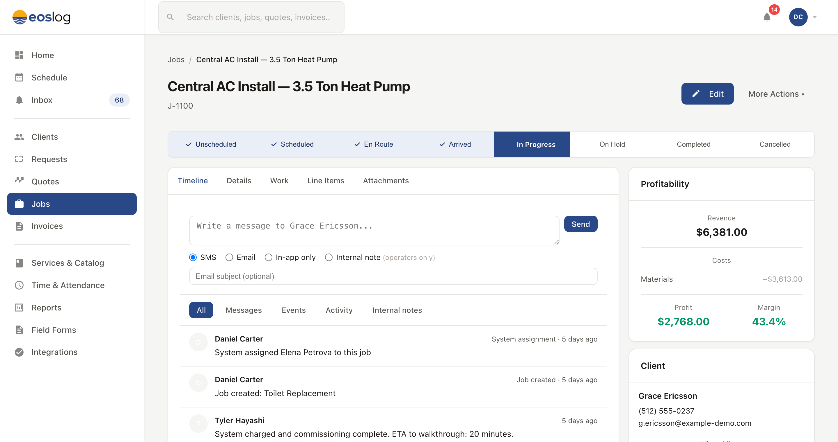838x442 pixels.
Task: Navigate to Invoices in sidebar
Action: click(72, 226)
